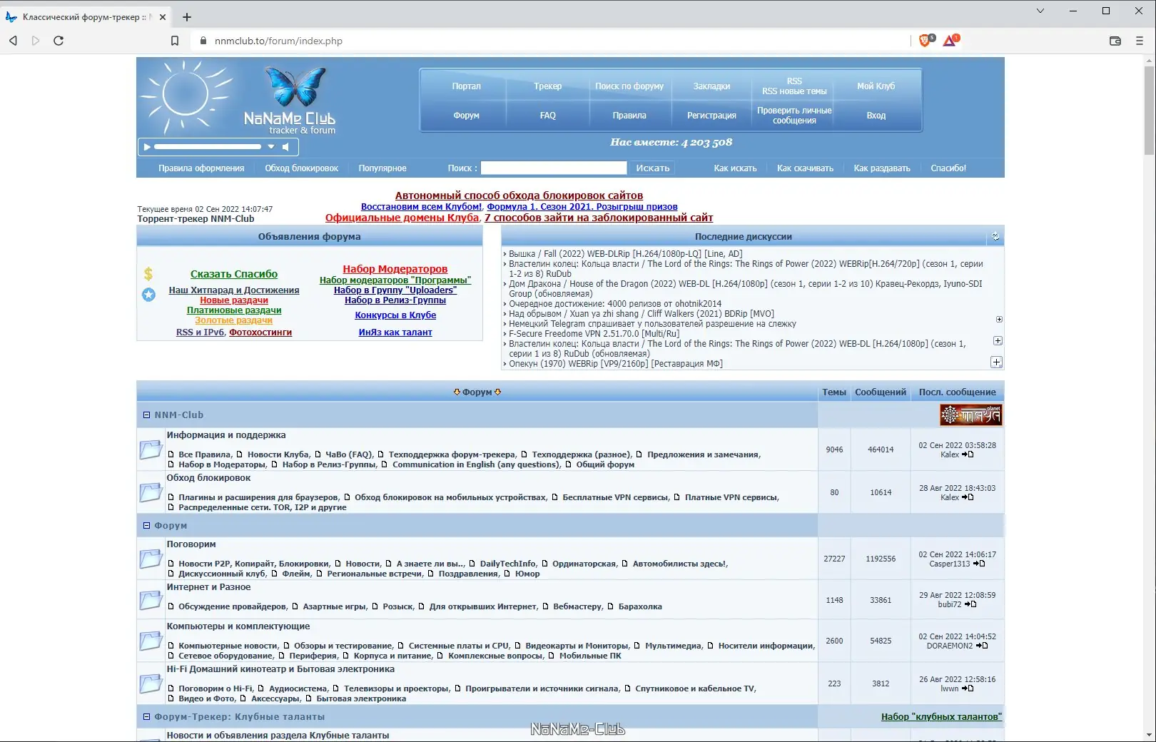
Task: Open folder icon for Обход блокировок forum
Action: tap(151, 492)
